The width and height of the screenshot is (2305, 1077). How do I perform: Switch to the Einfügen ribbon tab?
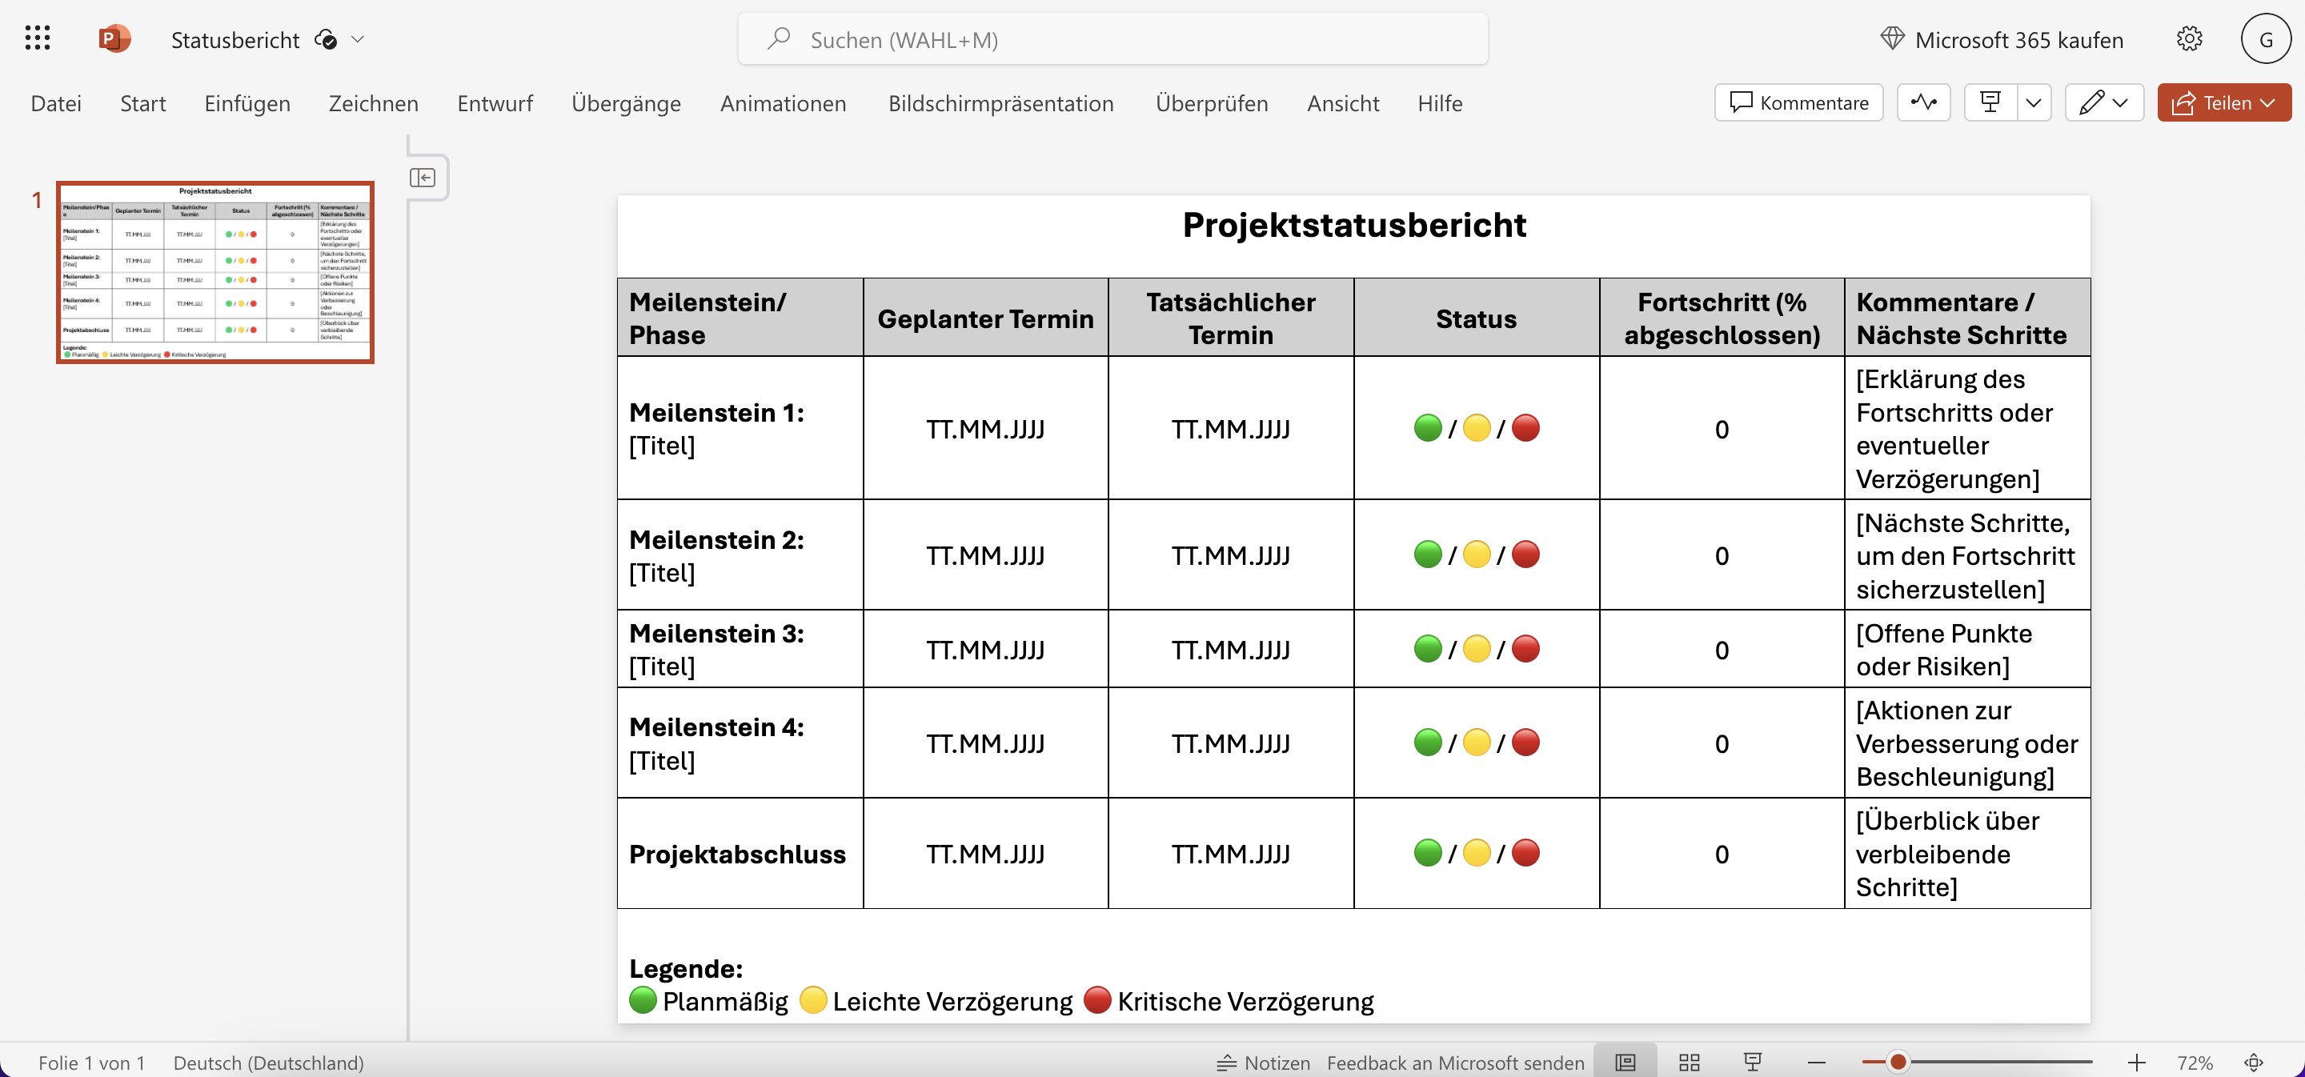247,103
